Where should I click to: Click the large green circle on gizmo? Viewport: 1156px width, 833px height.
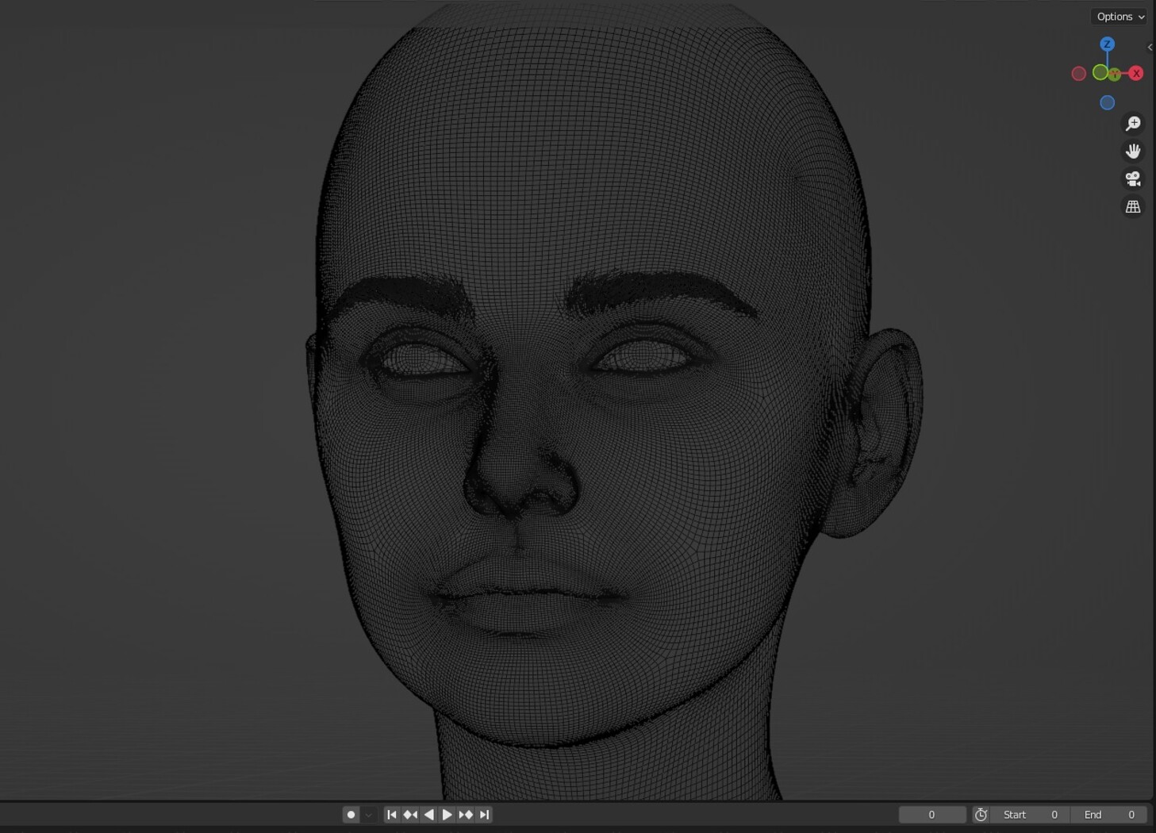point(1100,73)
